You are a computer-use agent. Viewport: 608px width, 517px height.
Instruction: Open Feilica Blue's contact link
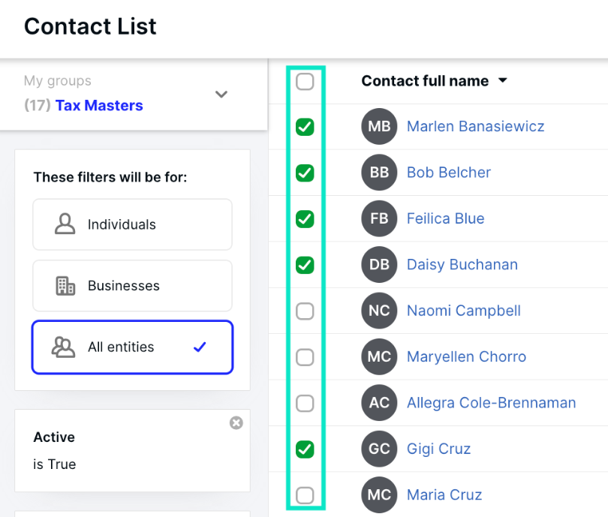pos(446,218)
